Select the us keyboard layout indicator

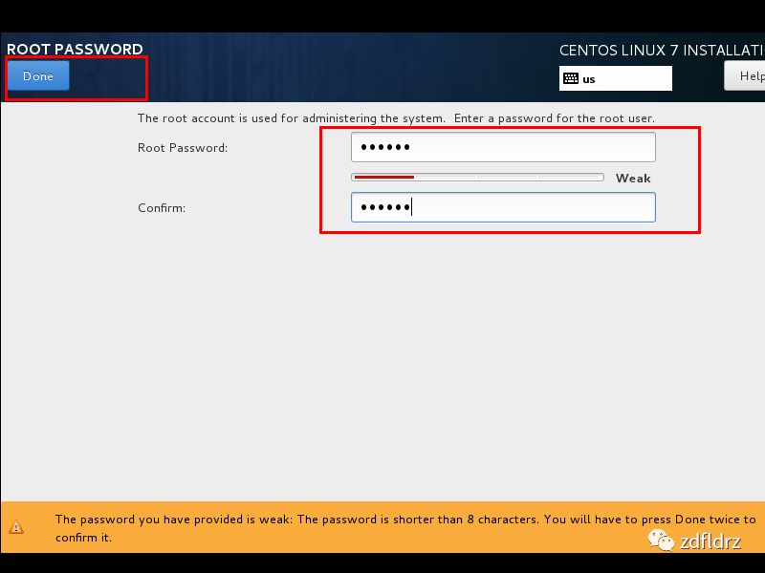coord(615,79)
